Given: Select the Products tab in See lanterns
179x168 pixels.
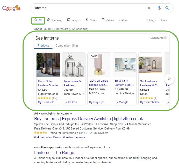Looking at the screenshot, I should tap(43, 45).
